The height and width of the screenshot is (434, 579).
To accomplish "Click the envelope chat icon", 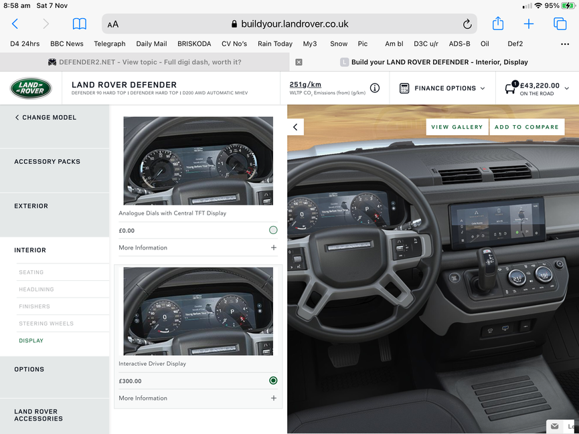I will coord(555,426).
